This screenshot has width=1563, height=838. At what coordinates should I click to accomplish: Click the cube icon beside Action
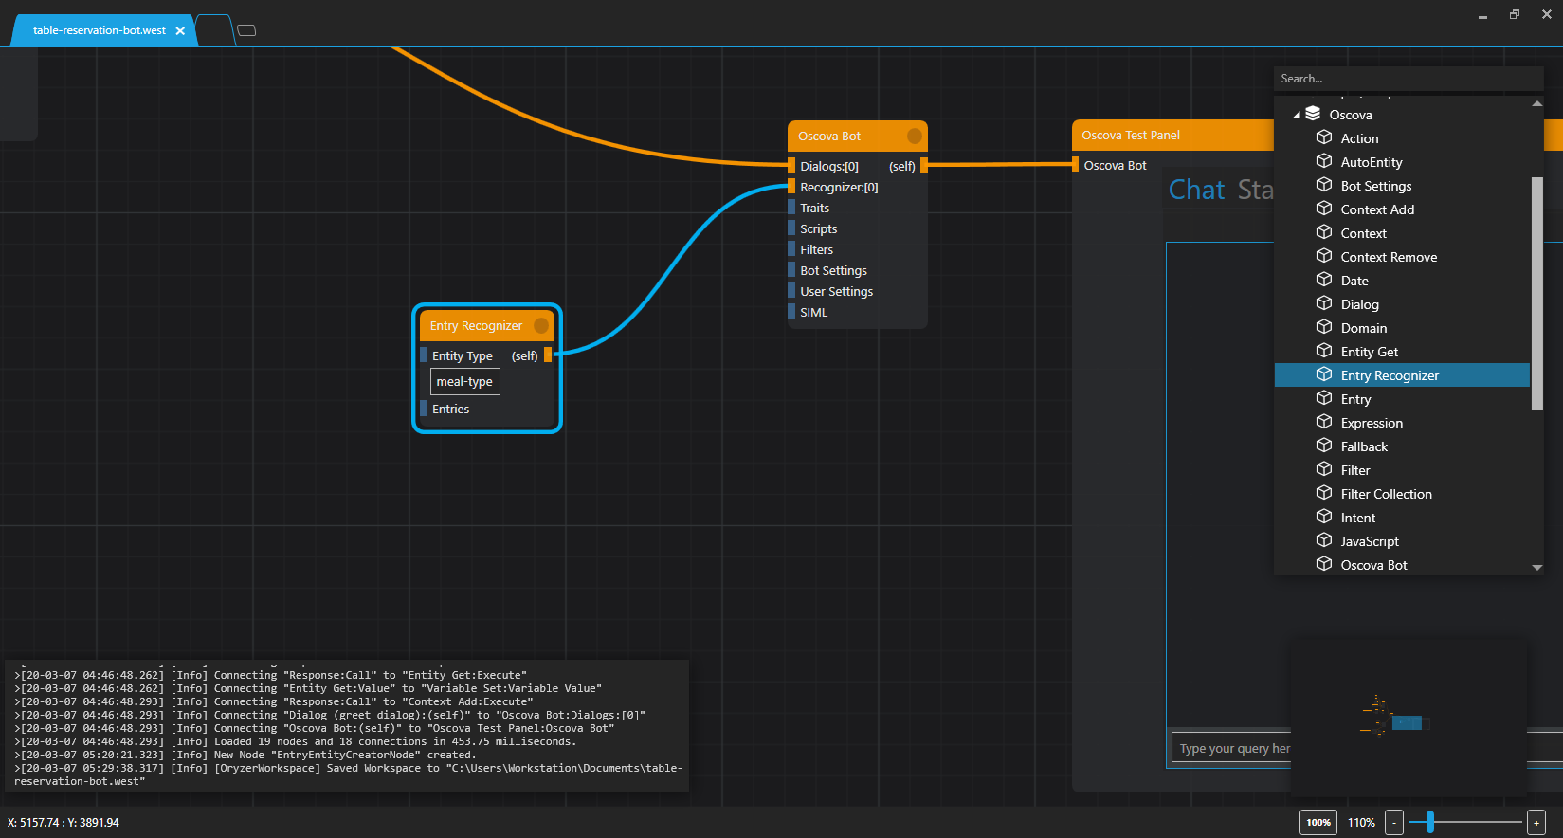1324,137
